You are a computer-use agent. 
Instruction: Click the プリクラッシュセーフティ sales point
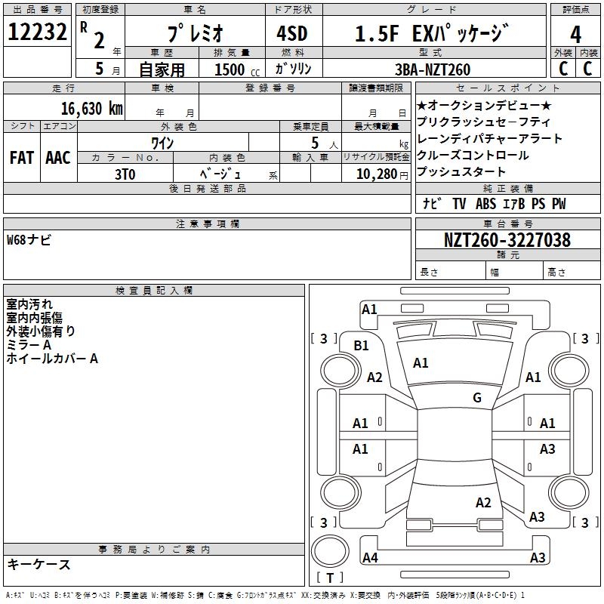click(x=484, y=122)
